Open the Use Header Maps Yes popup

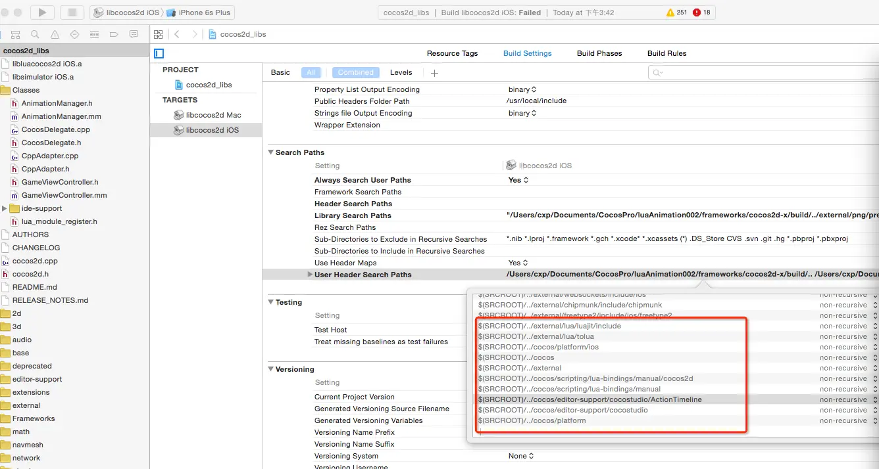pos(518,263)
